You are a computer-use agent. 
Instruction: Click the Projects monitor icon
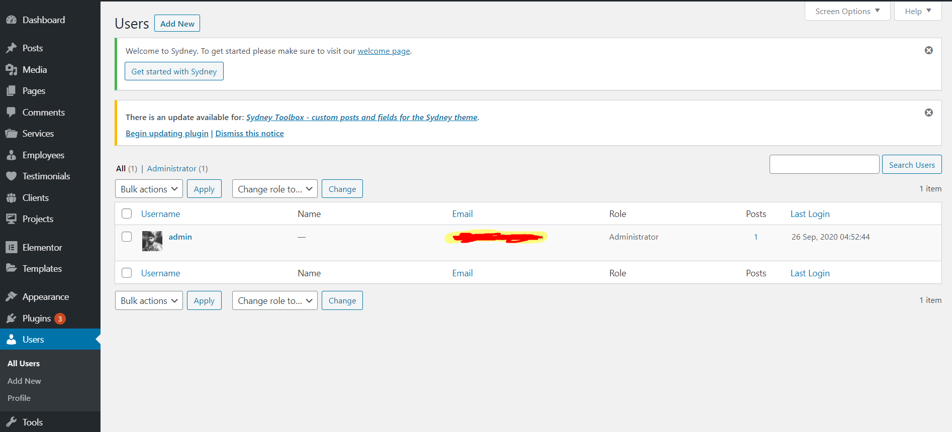pyautogui.click(x=11, y=219)
